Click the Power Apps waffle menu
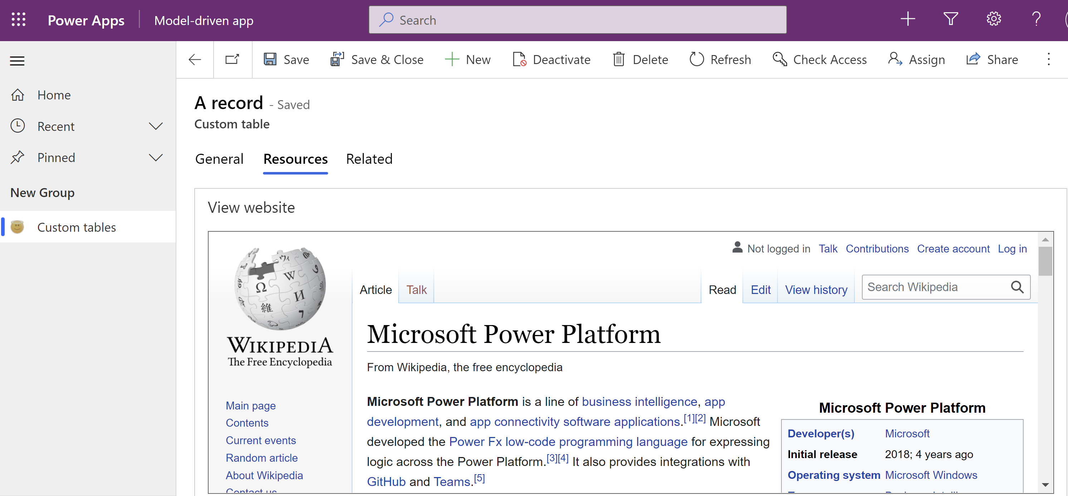This screenshot has width=1068, height=496. [x=18, y=20]
